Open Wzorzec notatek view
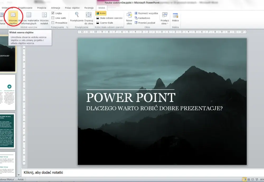This screenshot has width=264, height=182. tap(44, 18)
